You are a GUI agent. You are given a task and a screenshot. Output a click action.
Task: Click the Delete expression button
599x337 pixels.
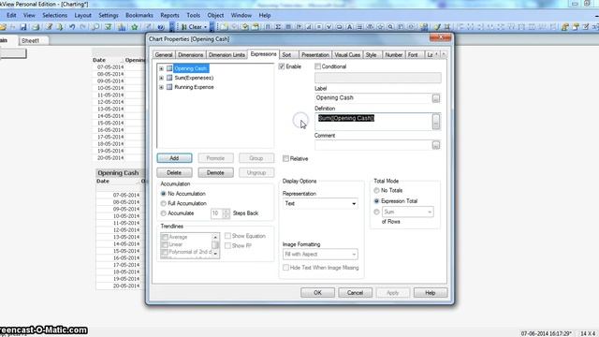click(174, 172)
